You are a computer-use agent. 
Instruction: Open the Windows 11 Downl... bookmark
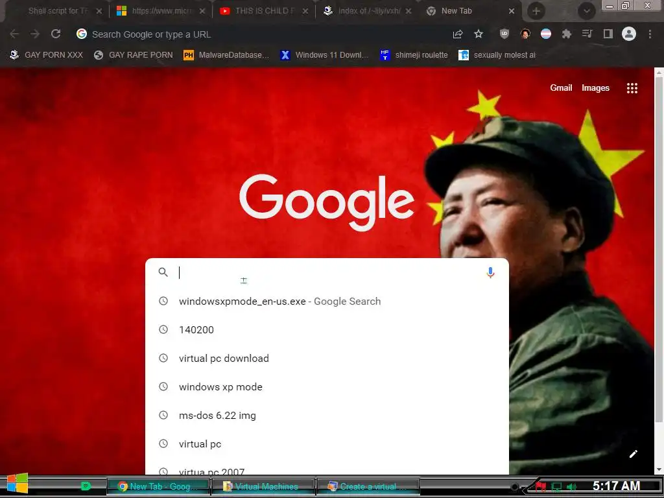(324, 55)
